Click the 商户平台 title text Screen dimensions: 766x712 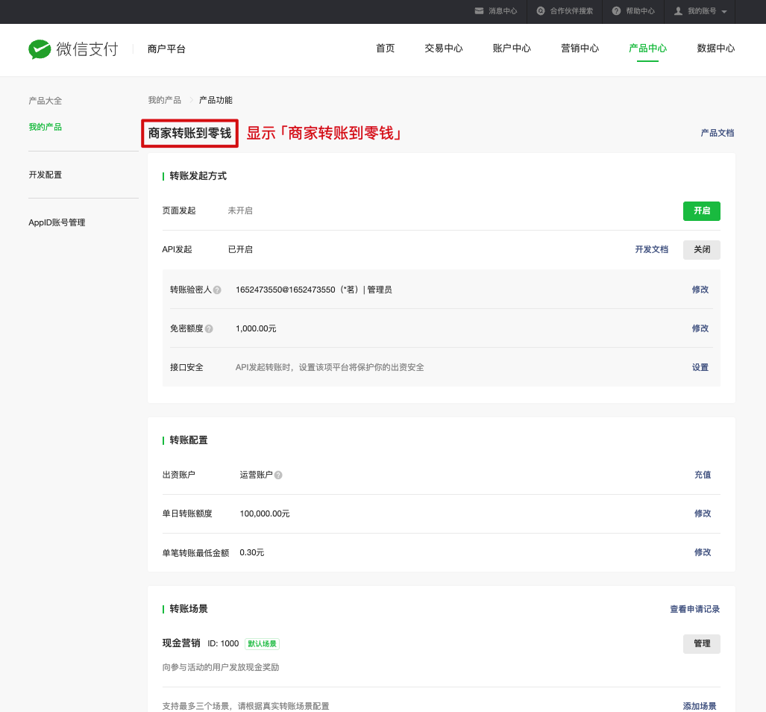166,49
